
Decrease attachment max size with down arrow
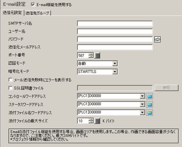tap(91, 122)
